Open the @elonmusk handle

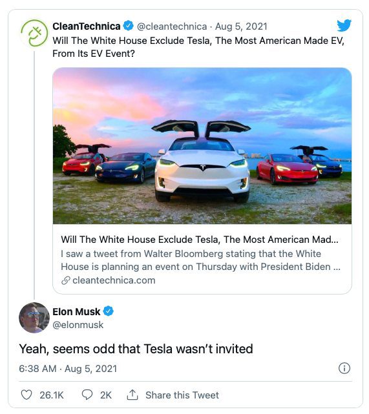(78, 325)
